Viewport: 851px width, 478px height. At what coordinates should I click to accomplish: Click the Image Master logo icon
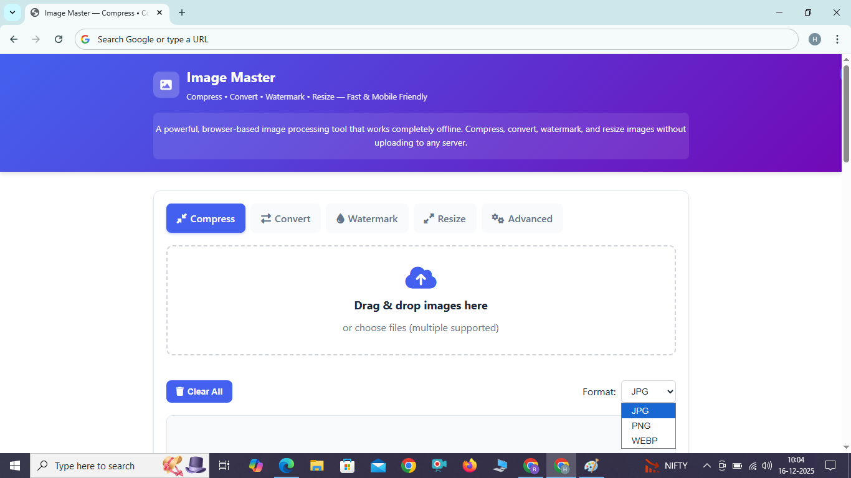[166, 84]
